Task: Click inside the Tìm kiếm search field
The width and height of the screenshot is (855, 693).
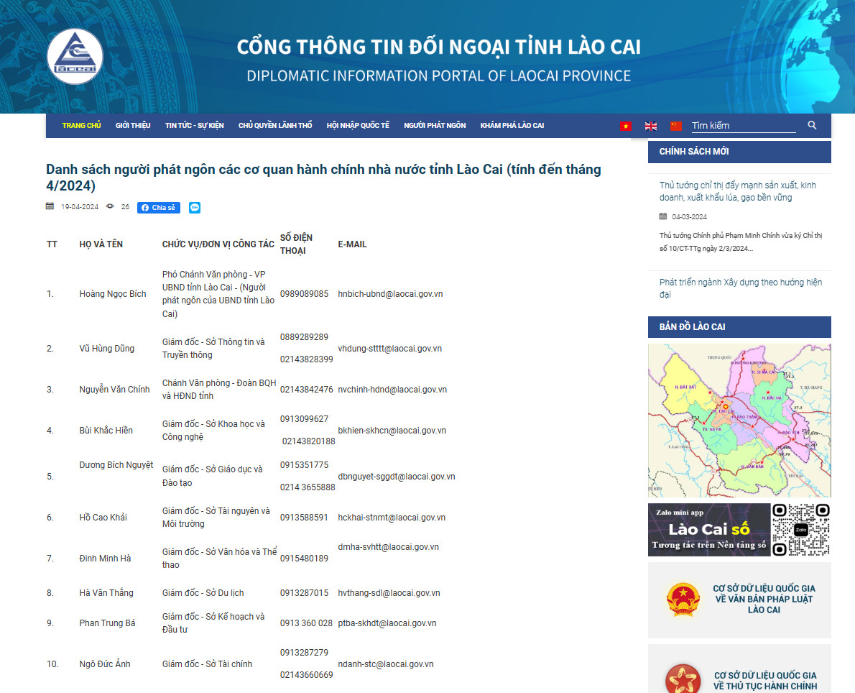Action: pos(743,126)
